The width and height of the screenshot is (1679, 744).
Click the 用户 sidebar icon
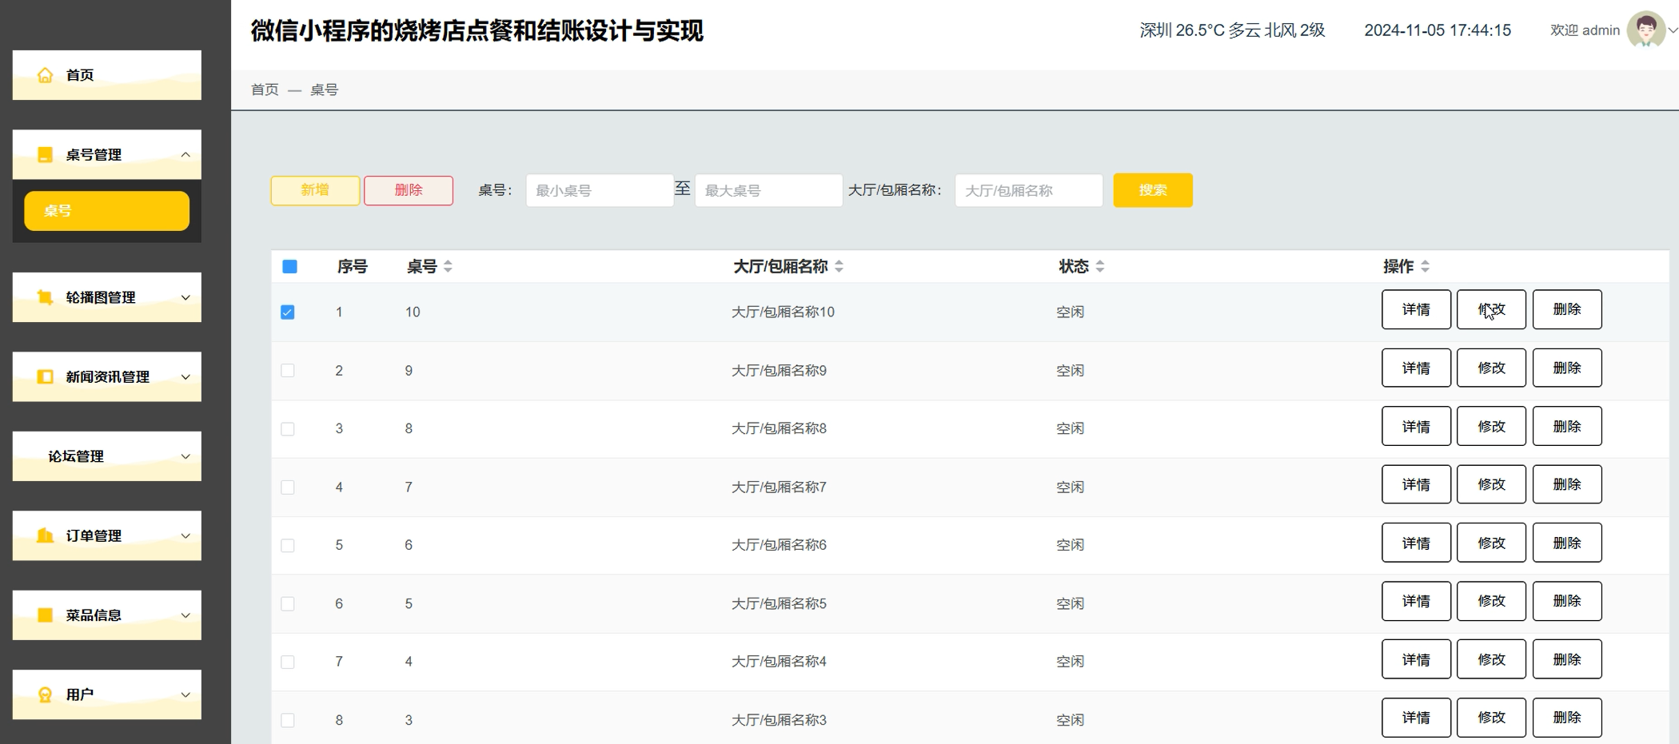[x=46, y=694]
